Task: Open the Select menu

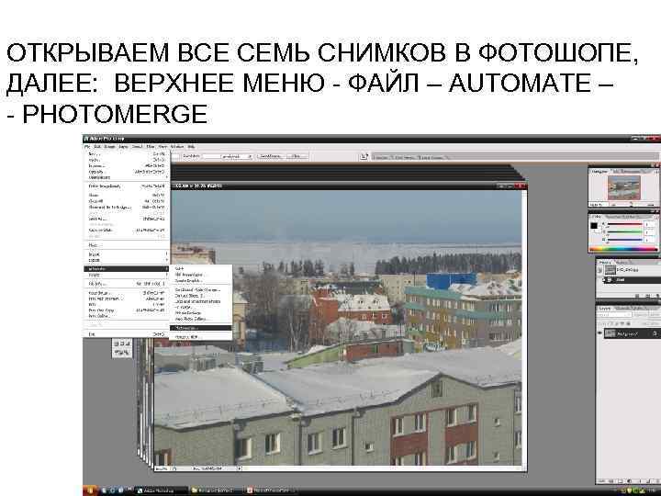Action: pos(138,147)
